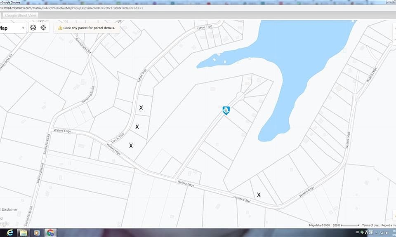Click the green shield tray icon
Screen dimensions: 396x237
pos(362,232)
